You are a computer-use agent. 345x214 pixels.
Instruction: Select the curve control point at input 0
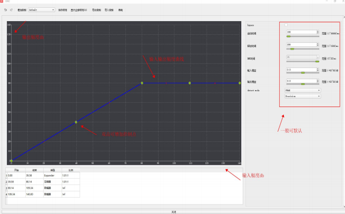pyautogui.click(x=12, y=161)
